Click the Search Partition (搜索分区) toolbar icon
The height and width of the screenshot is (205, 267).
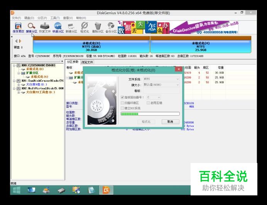tap(32, 27)
